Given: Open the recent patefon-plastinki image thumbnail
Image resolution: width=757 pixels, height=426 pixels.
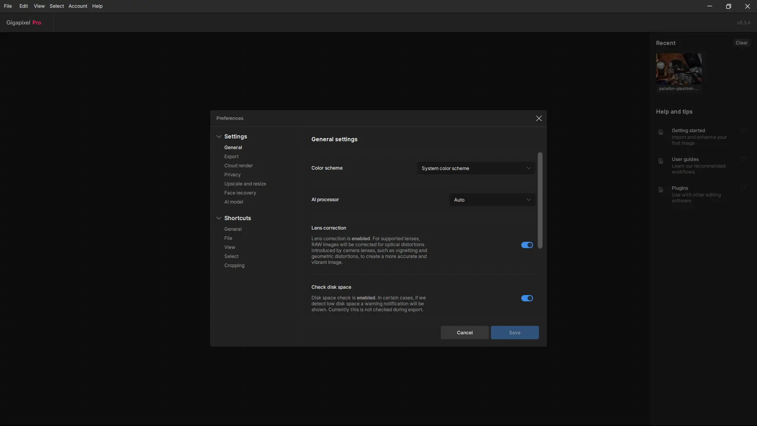Looking at the screenshot, I should click(x=679, y=69).
